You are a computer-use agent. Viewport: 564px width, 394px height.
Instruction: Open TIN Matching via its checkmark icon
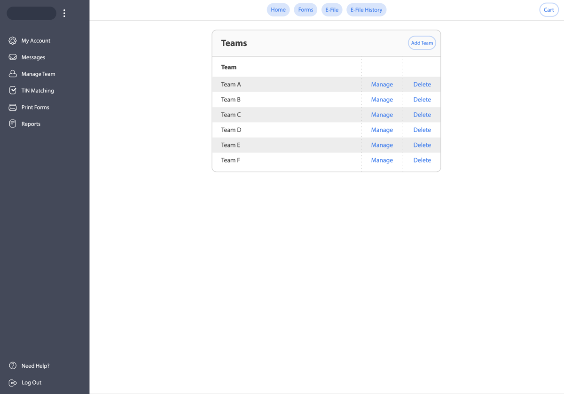(x=13, y=90)
